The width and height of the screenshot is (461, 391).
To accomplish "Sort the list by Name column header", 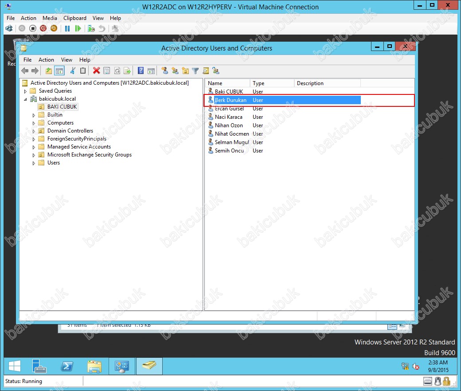I will (x=227, y=83).
